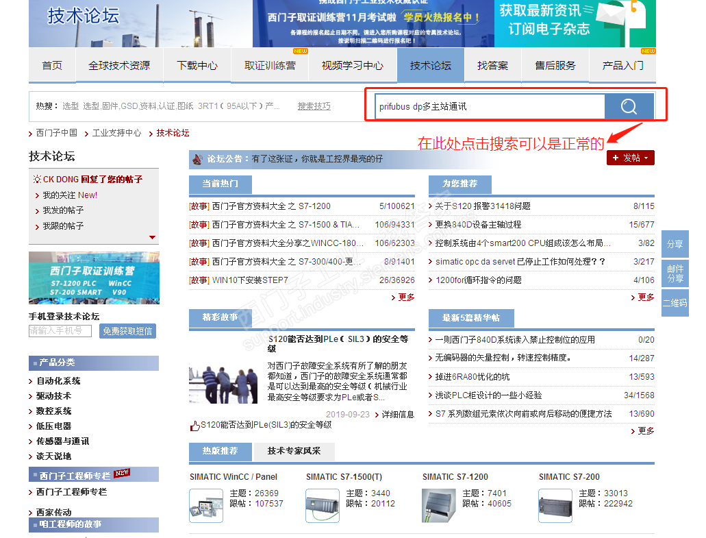Click the 二维码 side button

pos(675,303)
